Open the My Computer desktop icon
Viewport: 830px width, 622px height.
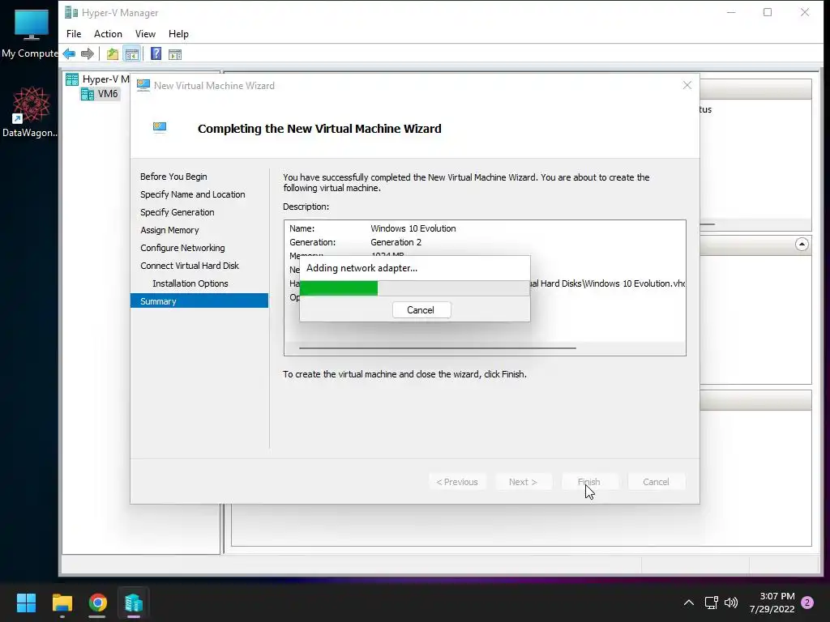point(30,33)
